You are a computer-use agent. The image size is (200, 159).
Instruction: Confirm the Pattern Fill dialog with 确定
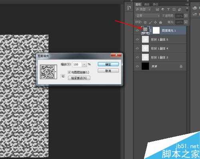pyautogui.click(x=108, y=65)
